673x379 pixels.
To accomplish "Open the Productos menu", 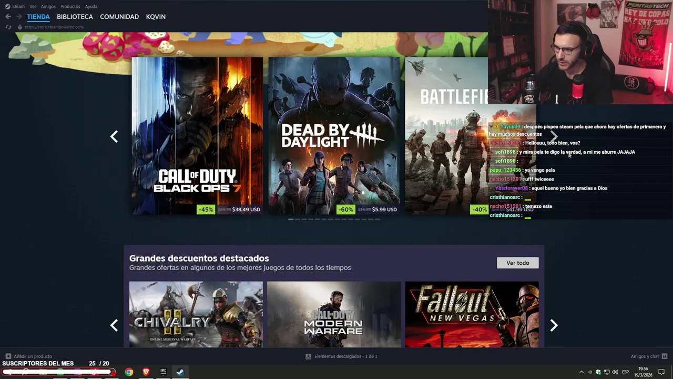I will click(x=70, y=6).
